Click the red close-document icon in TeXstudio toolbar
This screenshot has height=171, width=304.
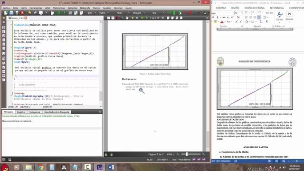pyautogui.click(x=22, y=13)
